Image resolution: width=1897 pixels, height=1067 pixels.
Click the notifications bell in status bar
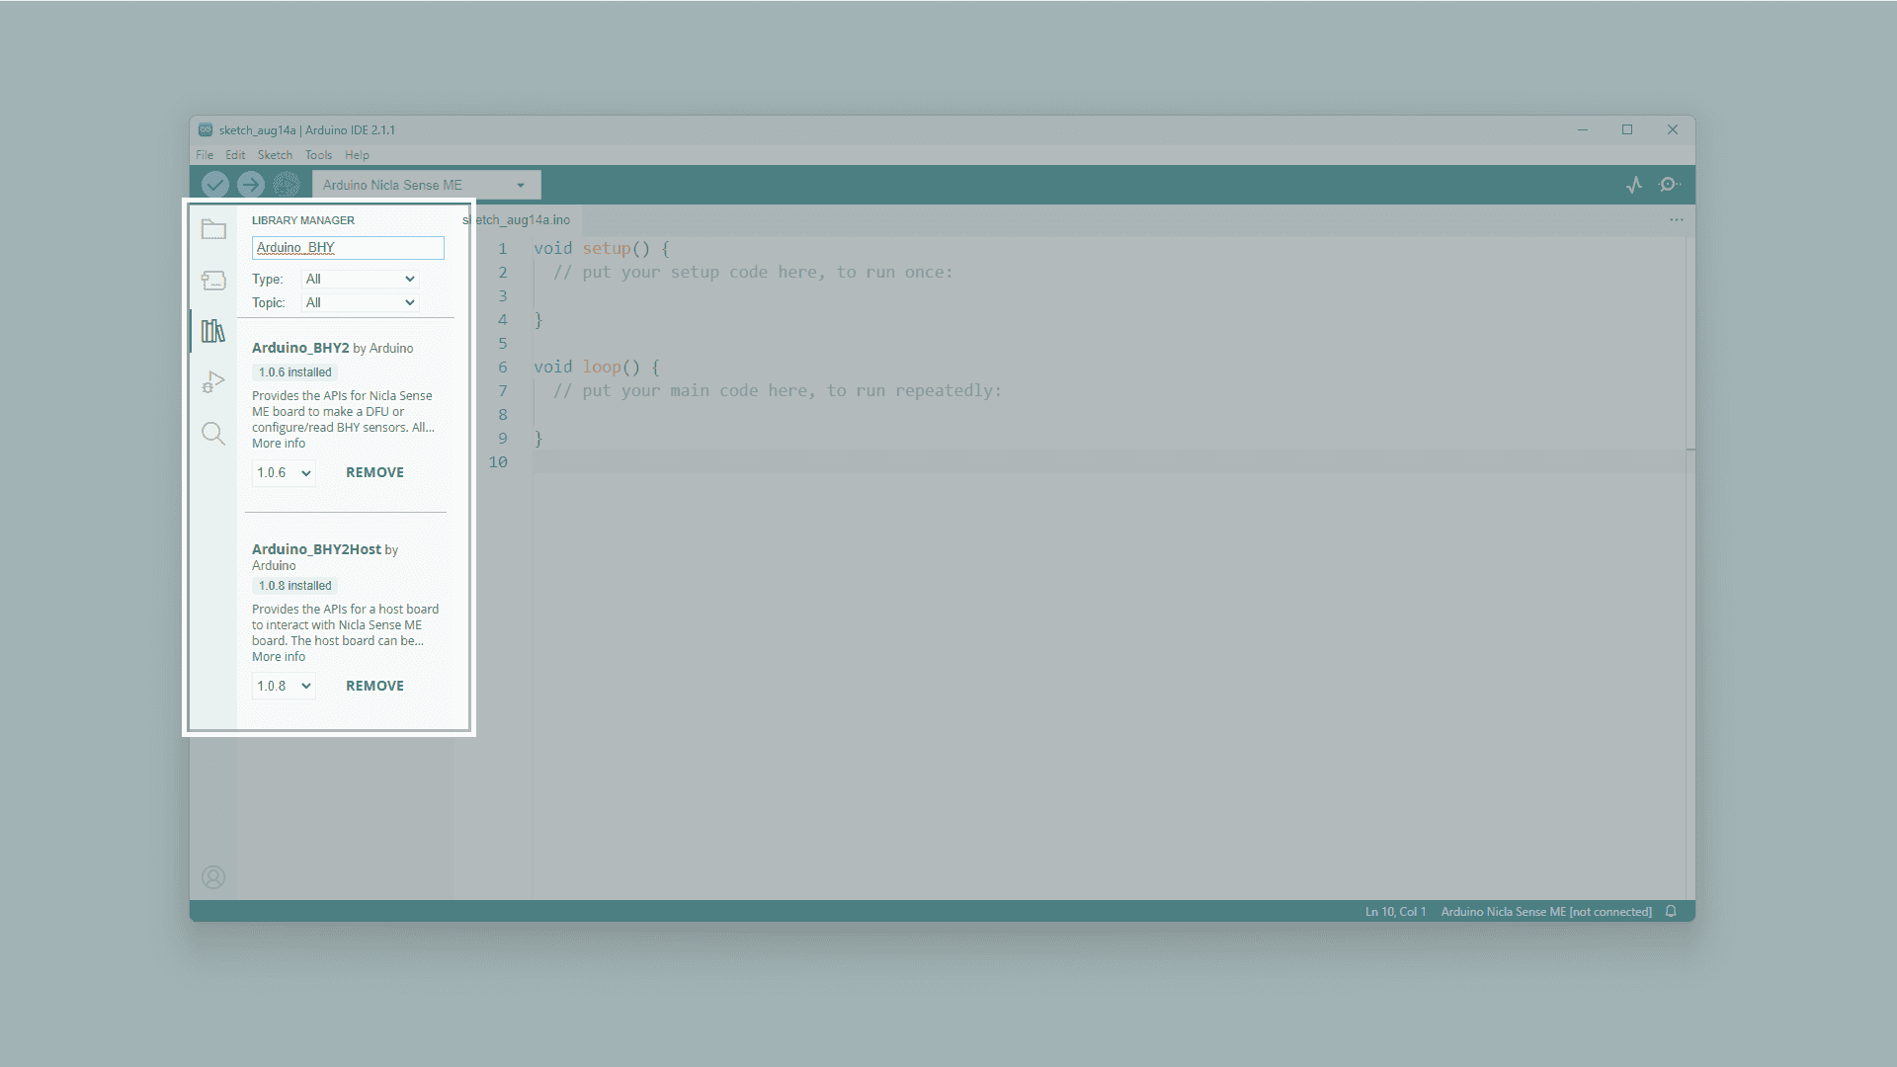1671,912
